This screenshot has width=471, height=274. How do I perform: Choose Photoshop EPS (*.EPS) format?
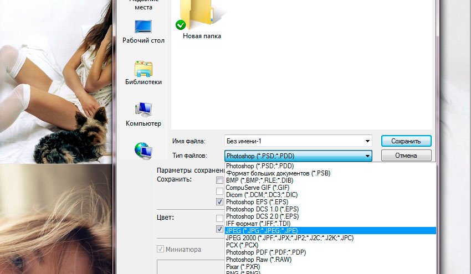point(330,202)
